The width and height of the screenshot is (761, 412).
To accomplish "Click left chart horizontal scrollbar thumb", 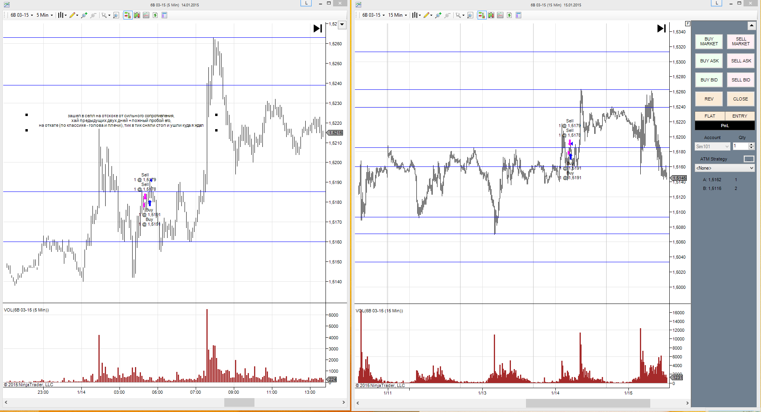I will [x=239, y=402].
